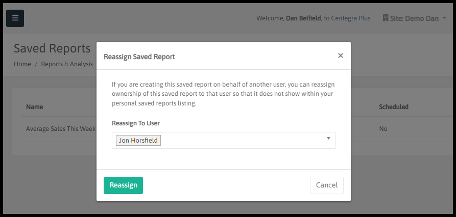Click the Saved Reports page heading
The width and height of the screenshot is (456, 217).
52,48
